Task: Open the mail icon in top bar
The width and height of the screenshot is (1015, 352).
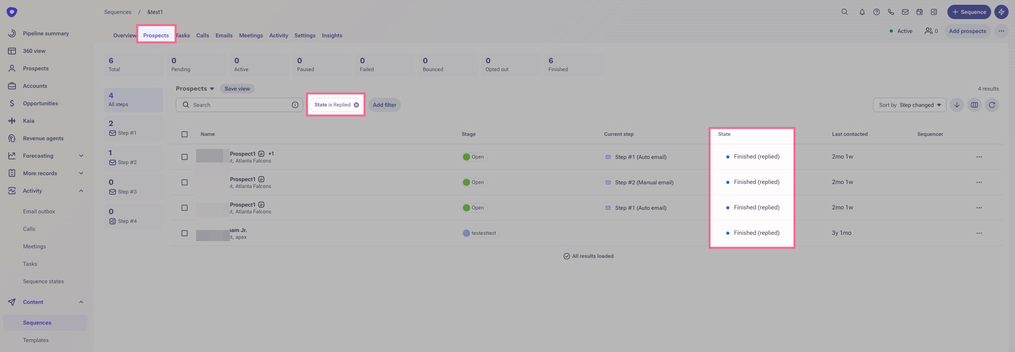Action: (905, 12)
